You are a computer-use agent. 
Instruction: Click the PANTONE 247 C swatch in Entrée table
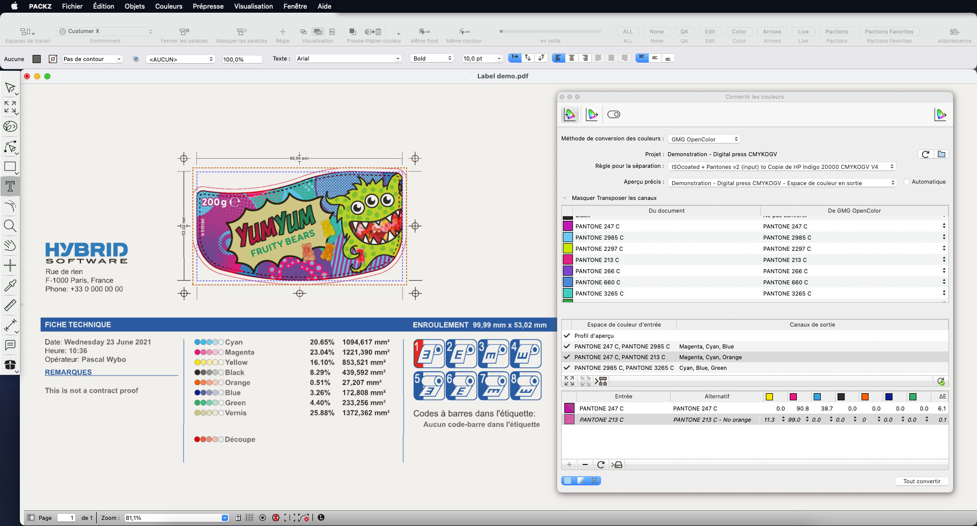(x=569, y=408)
